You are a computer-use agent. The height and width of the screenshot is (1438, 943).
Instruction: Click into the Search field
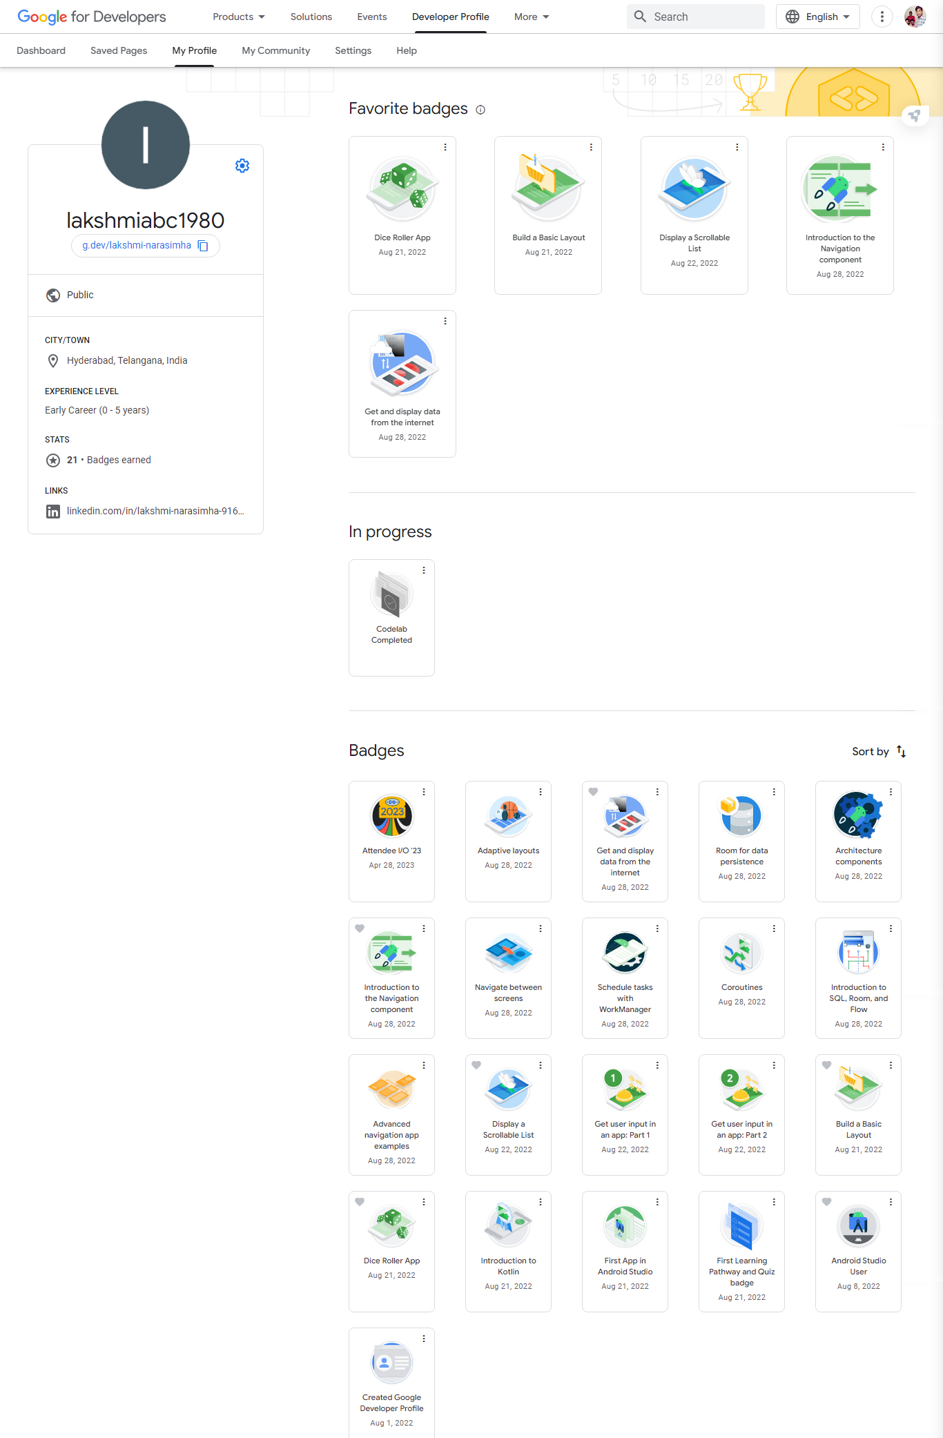point(696,17)
